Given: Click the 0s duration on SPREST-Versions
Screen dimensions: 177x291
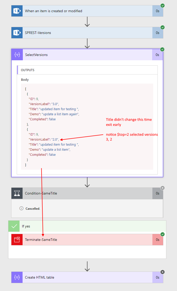Looking at the screenshot, I should coord(157,33).
